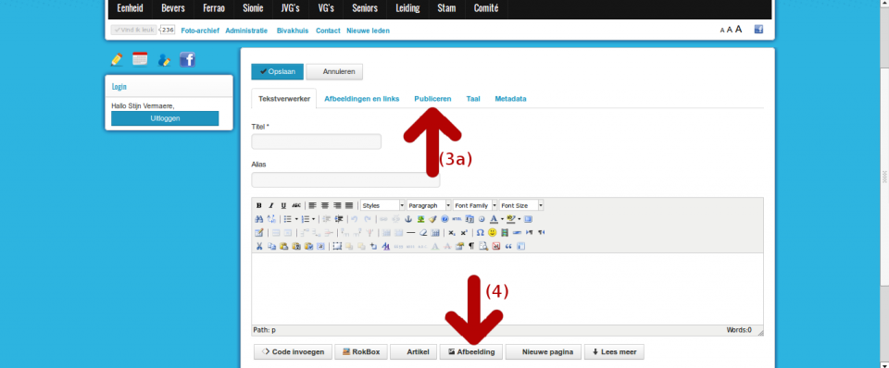889x368 pixels.
Task: Click the Facebook icon in sidebar
Action: pyautogui.click(x=188, y=59)
